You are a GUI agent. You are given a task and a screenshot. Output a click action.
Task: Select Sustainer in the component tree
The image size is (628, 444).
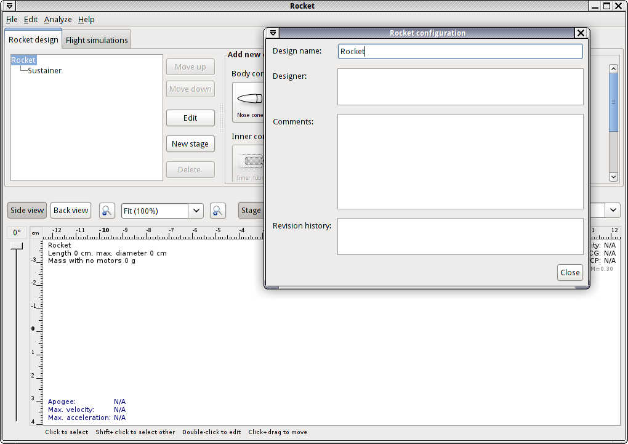click(44, 71)
